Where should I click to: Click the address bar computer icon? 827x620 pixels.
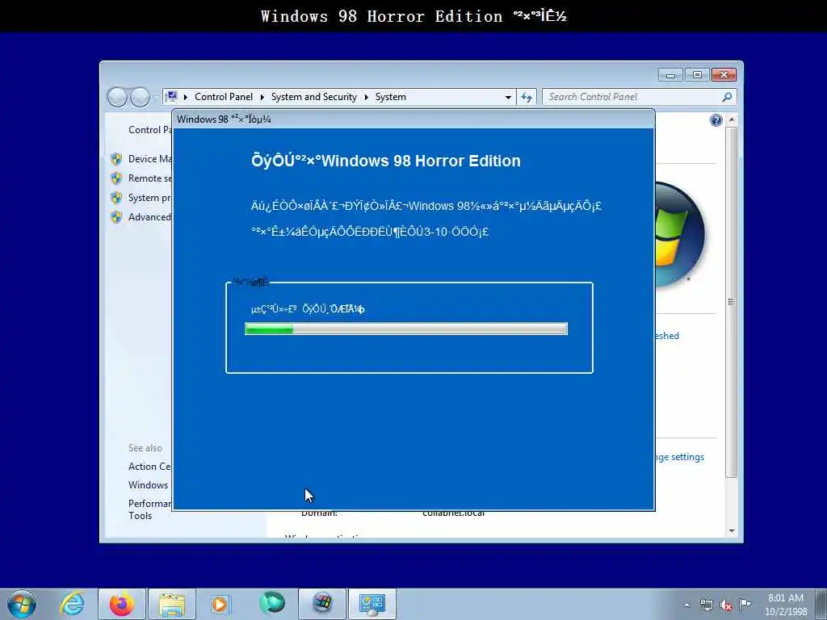[171, 97]
